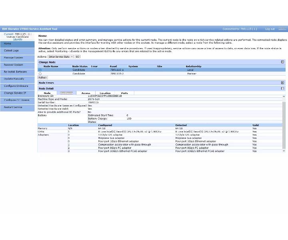The width and height of the screenshot is (288, 240).
Task: Click scroll-up arrow in Node Detail panel
Action: click(284, 96)
